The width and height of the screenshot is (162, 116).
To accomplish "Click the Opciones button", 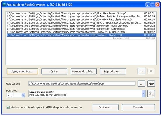I will point(105,107).
